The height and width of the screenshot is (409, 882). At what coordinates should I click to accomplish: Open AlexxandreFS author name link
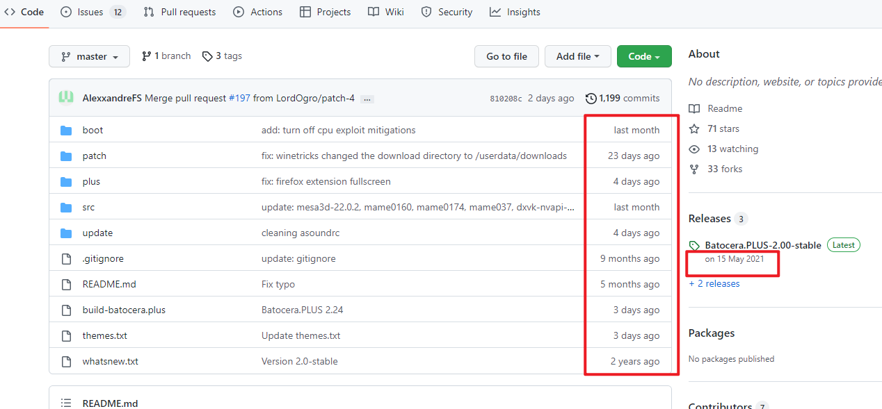[112, 98]
